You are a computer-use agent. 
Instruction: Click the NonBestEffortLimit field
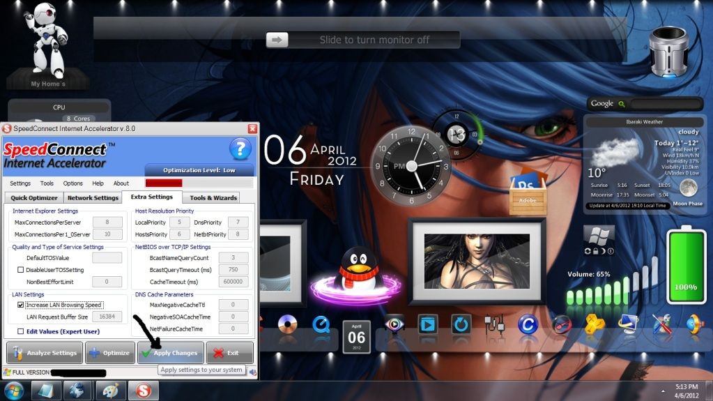pyautogui.click(x=107, y=282)
